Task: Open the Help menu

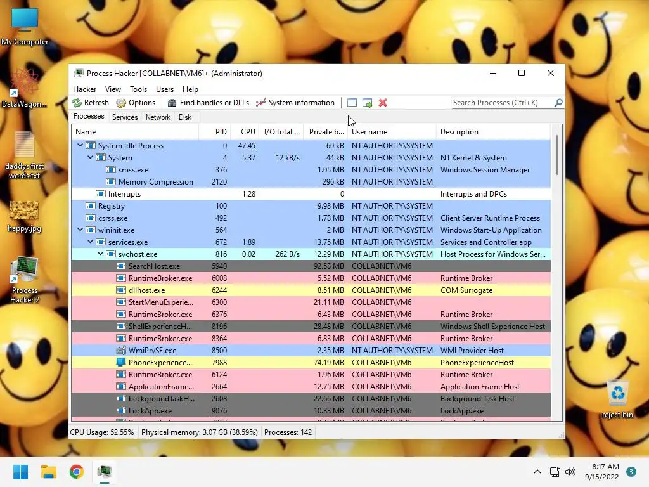Action: [x=190, y=89]
